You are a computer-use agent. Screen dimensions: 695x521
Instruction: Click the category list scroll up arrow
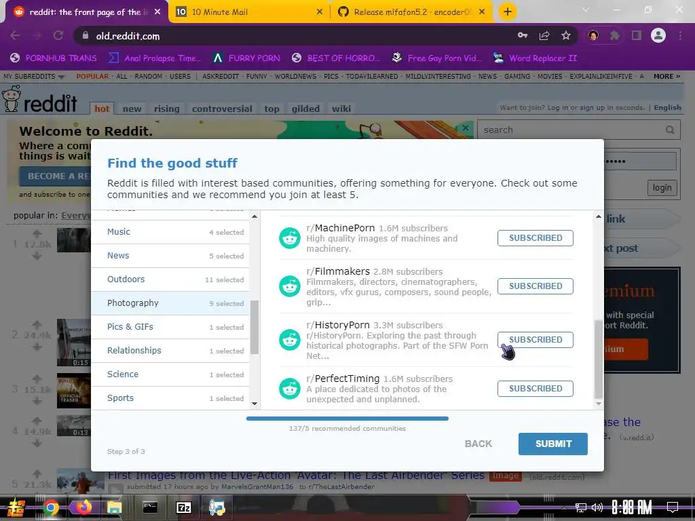pos(255,216)
